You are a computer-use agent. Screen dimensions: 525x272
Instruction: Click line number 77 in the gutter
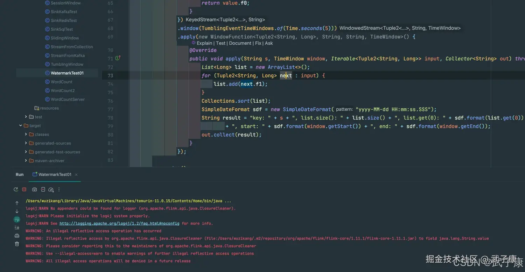point(110,109)
